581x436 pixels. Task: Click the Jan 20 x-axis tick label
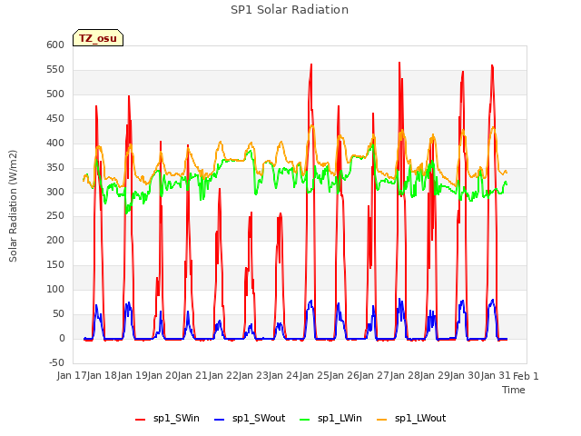pos(163,375)
